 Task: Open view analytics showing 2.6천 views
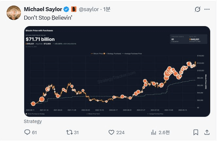click(153, 132)
